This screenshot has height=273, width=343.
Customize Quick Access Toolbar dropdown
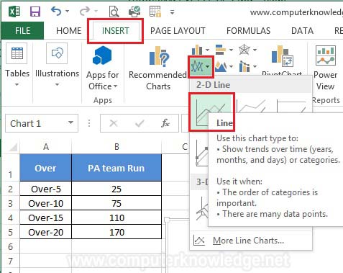click(172, 12)
